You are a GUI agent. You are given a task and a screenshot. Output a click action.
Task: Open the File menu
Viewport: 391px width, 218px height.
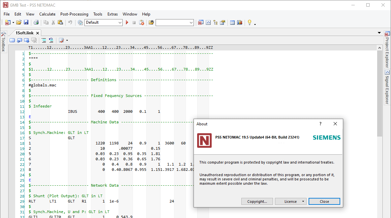[7, 14]
